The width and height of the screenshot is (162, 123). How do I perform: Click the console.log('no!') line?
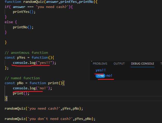pyautogui.click(x=32, y=88)
